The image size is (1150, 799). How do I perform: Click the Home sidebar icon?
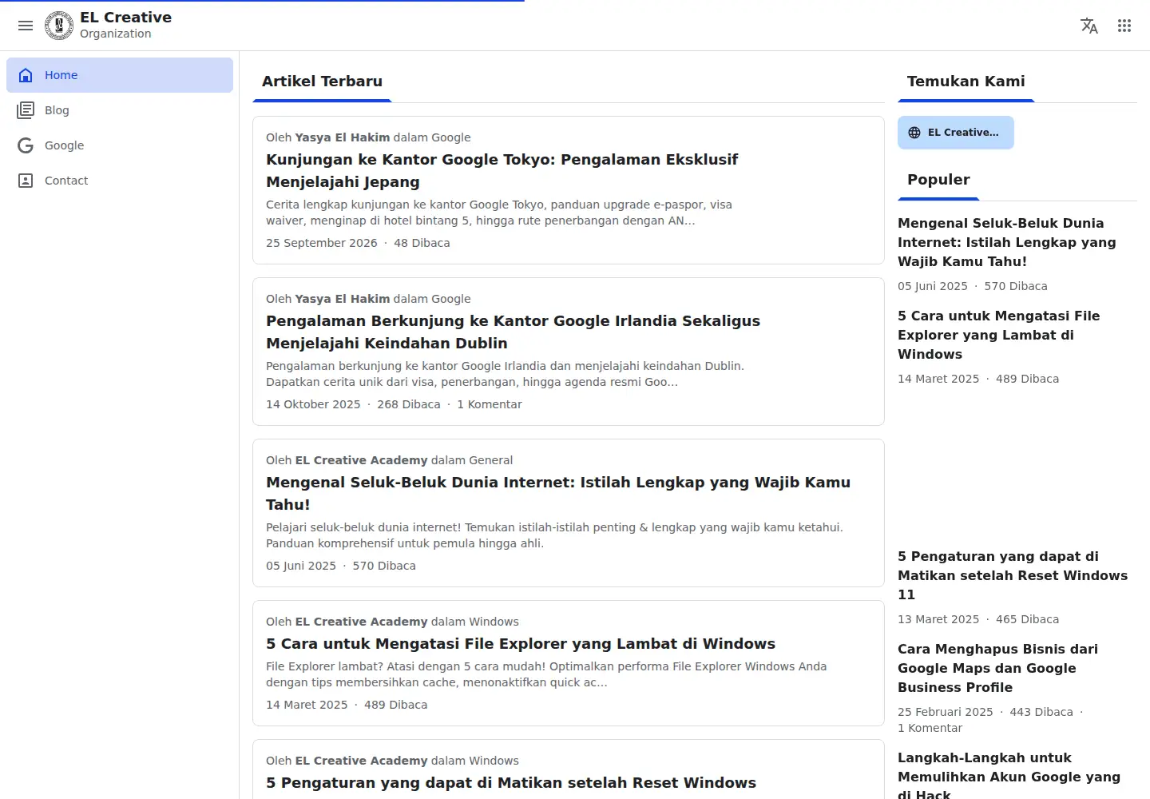(x=26, y=75)
